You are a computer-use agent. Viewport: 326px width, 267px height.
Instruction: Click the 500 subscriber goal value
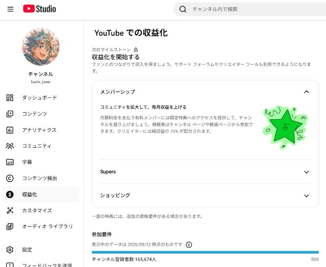315,259
